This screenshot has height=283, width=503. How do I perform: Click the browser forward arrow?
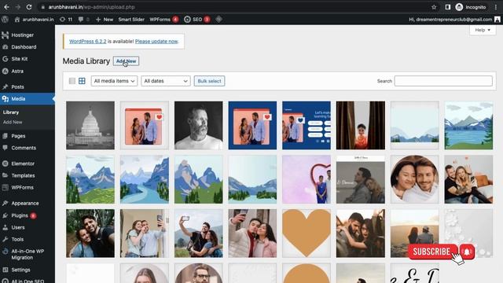(17, 7)
